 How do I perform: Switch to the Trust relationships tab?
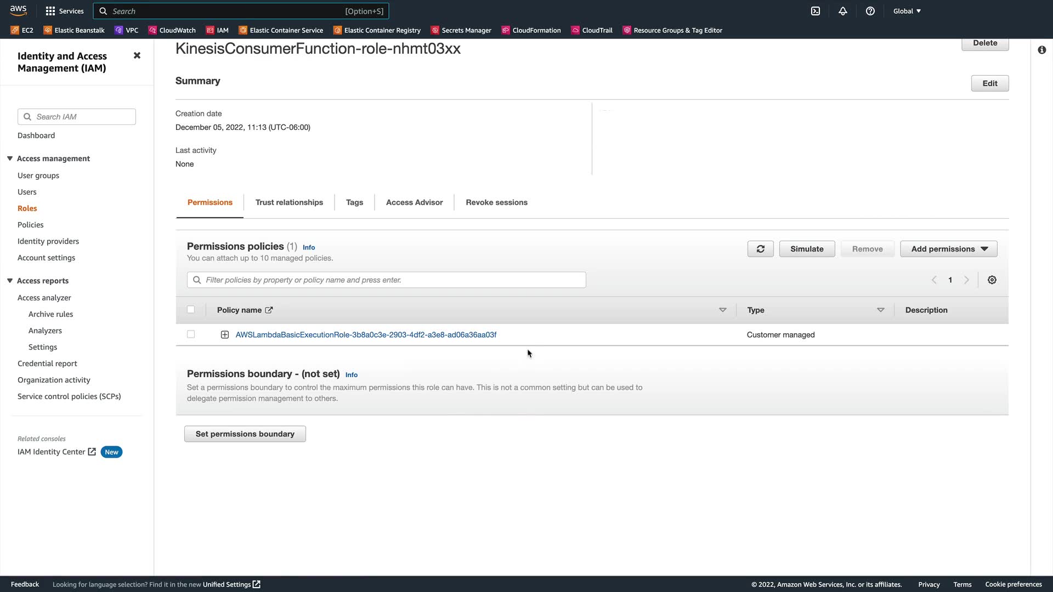click(x=289, y=202)
